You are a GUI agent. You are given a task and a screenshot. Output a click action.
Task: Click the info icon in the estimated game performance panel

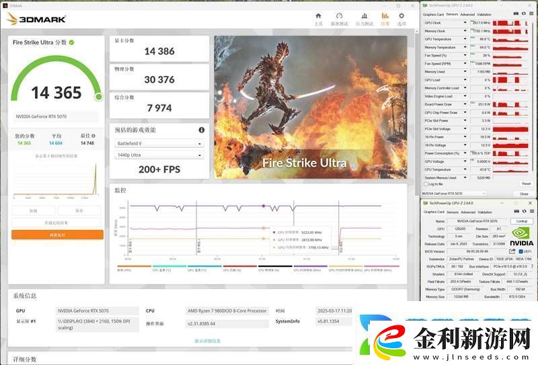(201, 130)
